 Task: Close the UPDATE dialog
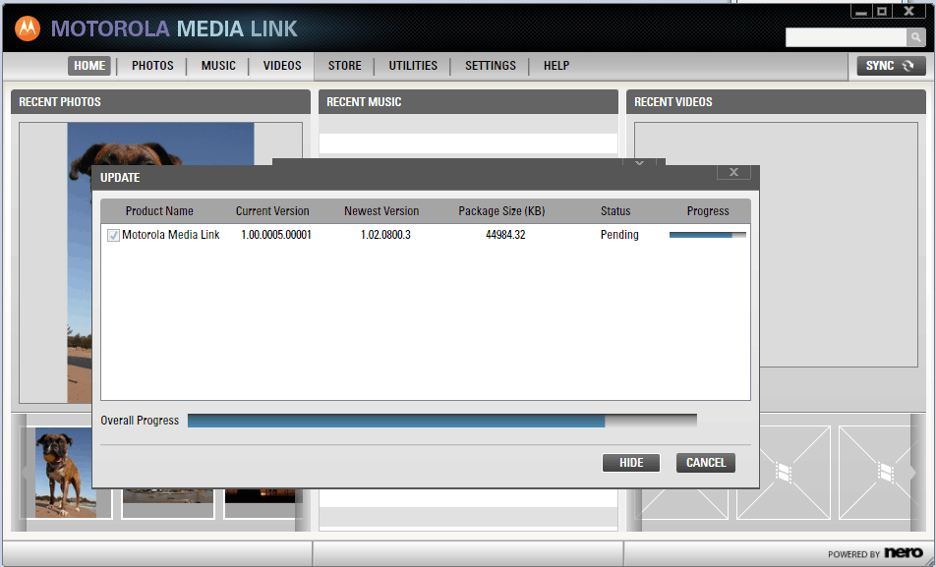tap(734, 172)
